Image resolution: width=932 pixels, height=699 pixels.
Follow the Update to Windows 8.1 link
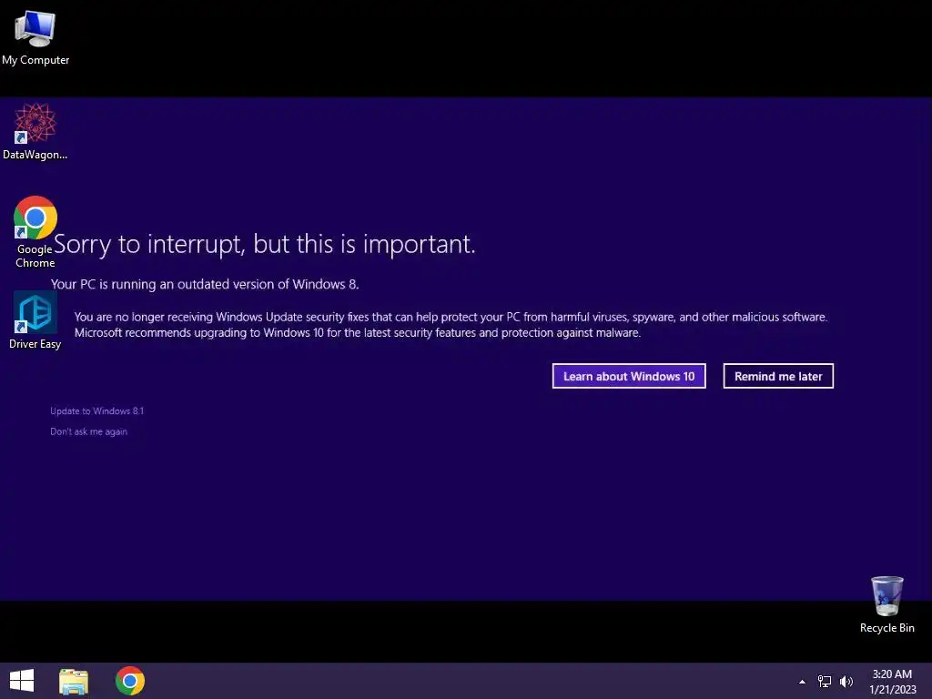[96, 410]
